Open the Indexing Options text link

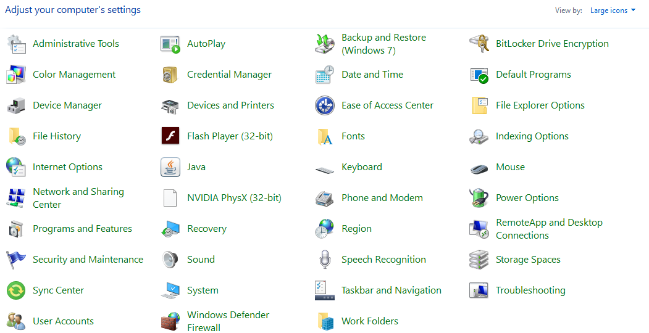click(x=532, y=136)
